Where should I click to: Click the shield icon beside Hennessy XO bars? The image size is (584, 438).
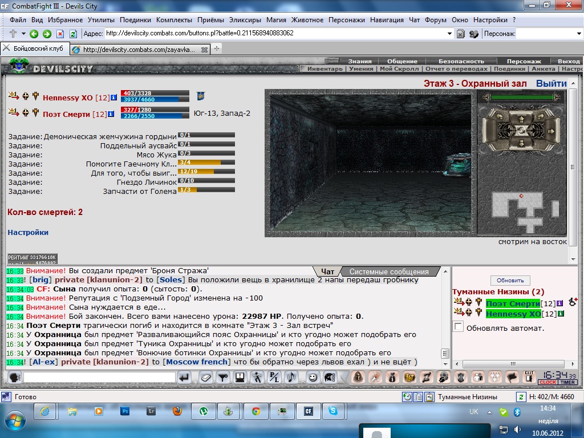click(200, 96)
